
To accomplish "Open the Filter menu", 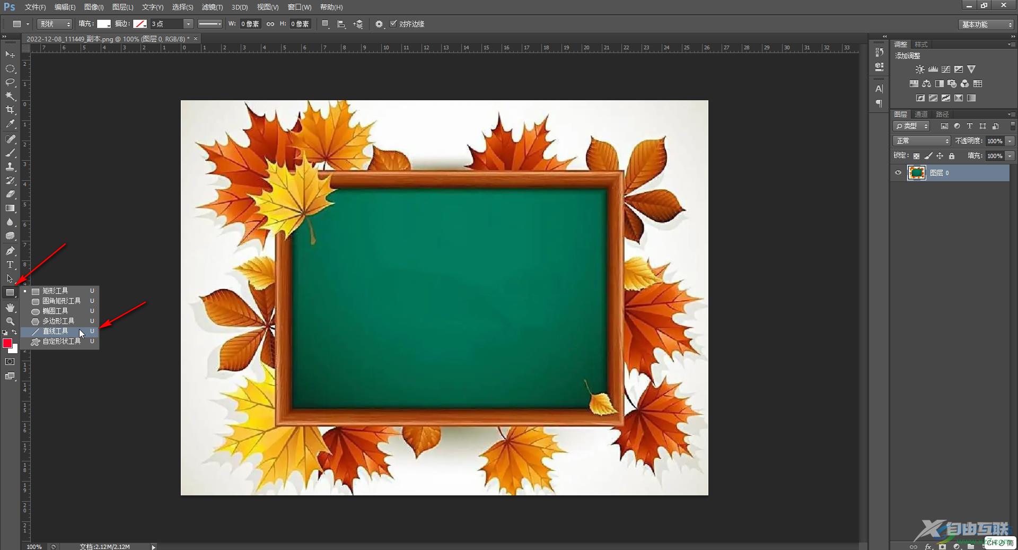I will tap(212, 7).
